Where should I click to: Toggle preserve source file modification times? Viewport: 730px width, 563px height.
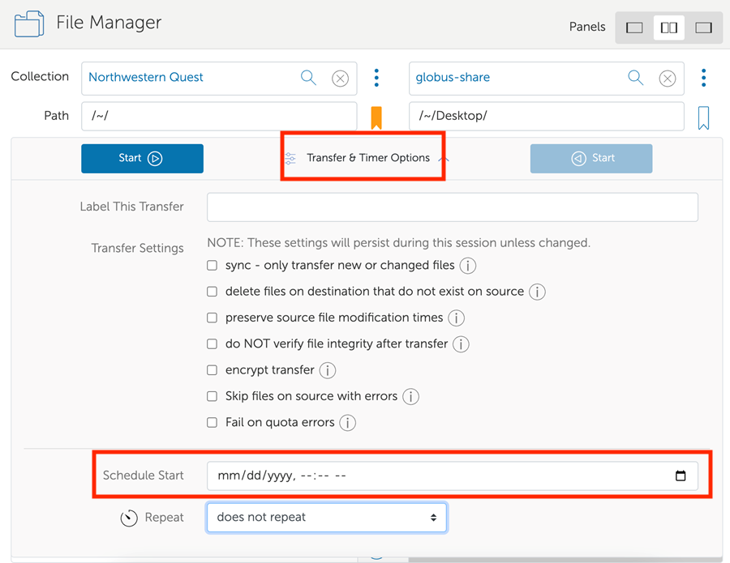click(x=213, y=318)
